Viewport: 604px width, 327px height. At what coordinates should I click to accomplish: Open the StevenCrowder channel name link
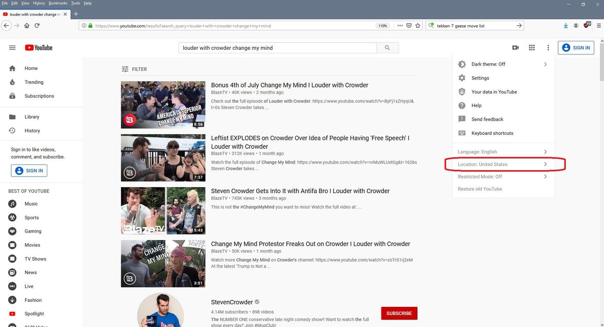tap(232, 302)
